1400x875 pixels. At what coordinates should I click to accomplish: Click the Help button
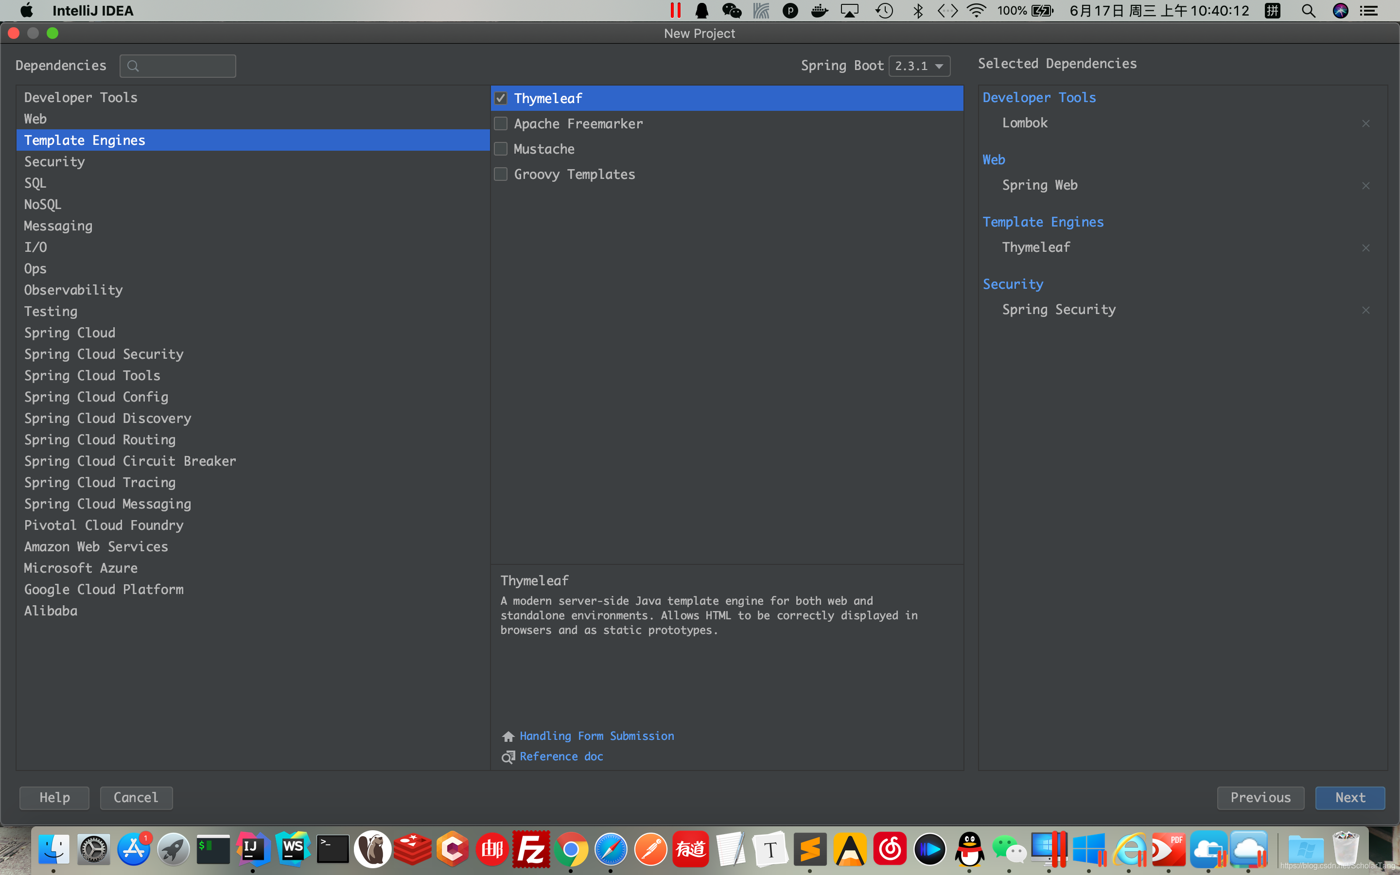pos(54,797)
